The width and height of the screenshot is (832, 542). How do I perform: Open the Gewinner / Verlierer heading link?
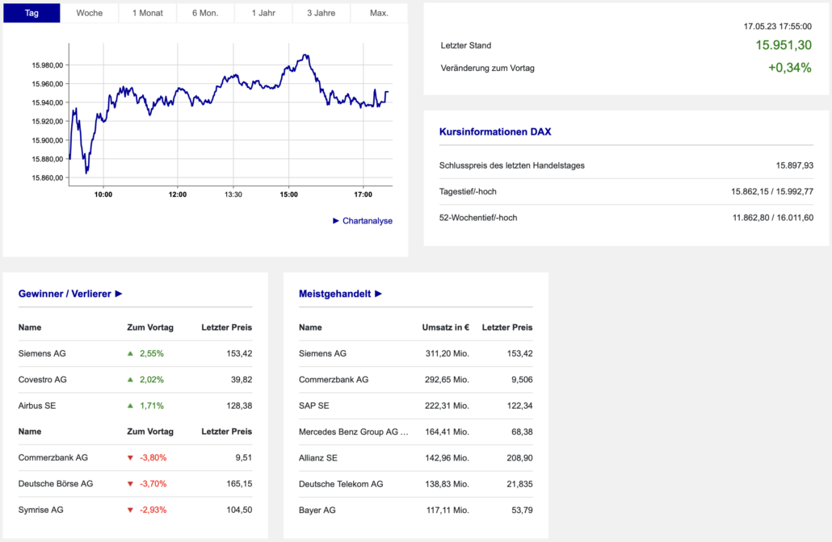[x=65, y=294]
